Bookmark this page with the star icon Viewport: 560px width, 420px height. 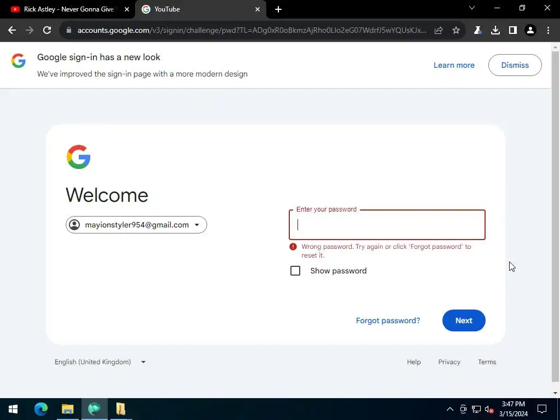456,31
